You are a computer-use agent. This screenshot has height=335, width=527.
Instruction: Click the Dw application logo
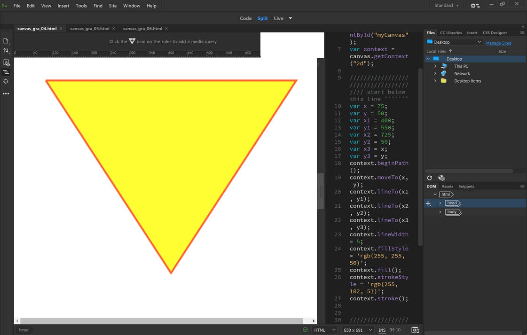coord(4,6)
